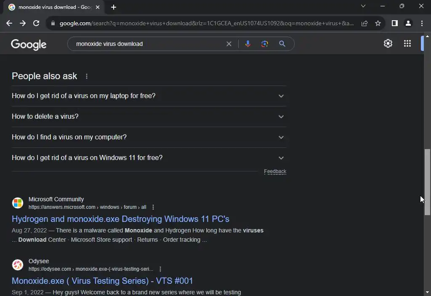431x296 pixels.
Task: Click the 'Odysee' site name
Action: click(x=39, y=261)
